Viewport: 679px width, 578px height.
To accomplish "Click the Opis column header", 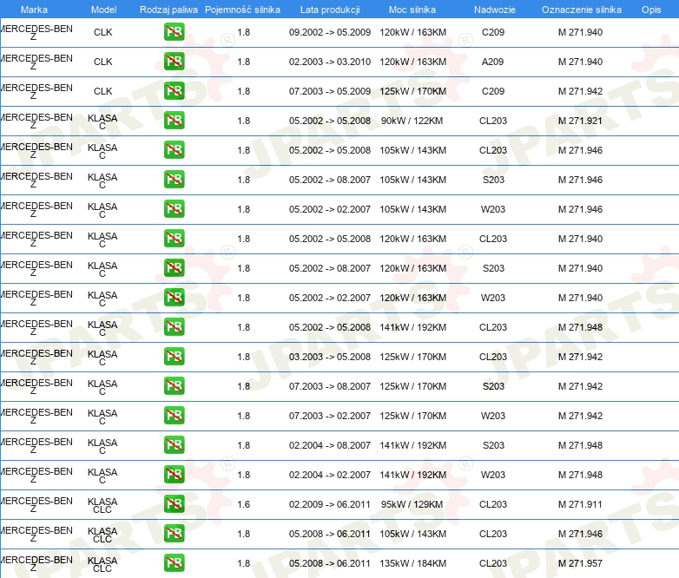I will [650, 9].
